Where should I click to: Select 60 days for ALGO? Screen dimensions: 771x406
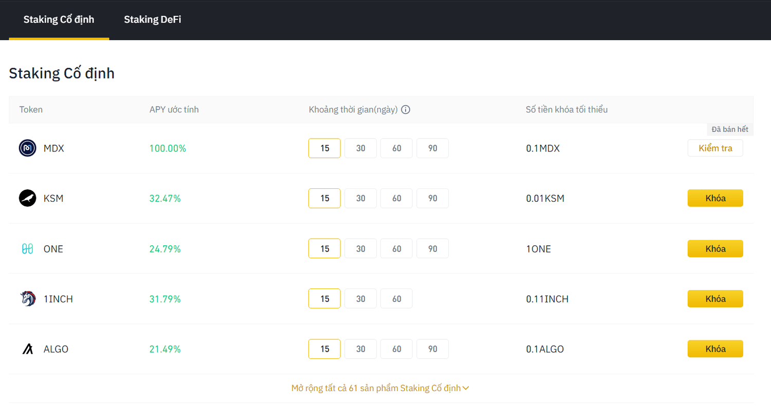[396, 349]
